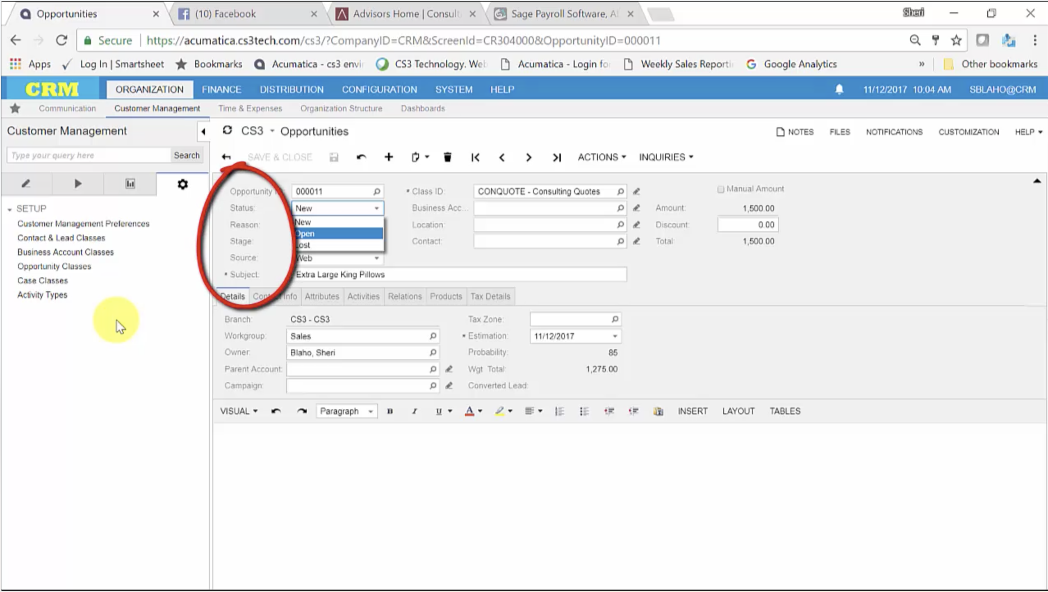Viewport: 1048px width, 592px height.
Task: Click the Search button
Action: [187, 155]
